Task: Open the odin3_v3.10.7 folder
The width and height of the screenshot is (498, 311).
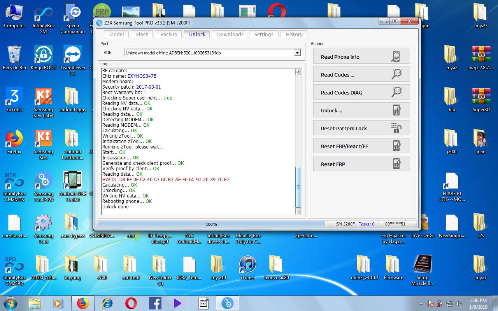Action: [365, 267]
